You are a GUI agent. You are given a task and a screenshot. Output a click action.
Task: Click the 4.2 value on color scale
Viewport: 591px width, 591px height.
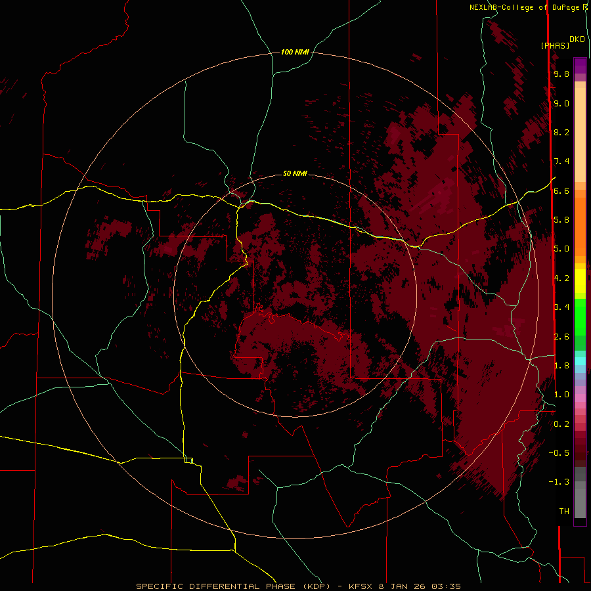point(561,278)
